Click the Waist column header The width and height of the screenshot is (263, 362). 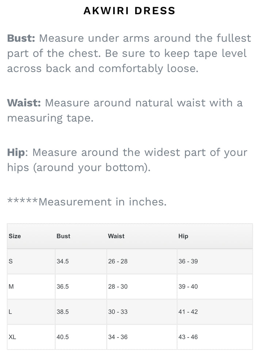(116, 236)
